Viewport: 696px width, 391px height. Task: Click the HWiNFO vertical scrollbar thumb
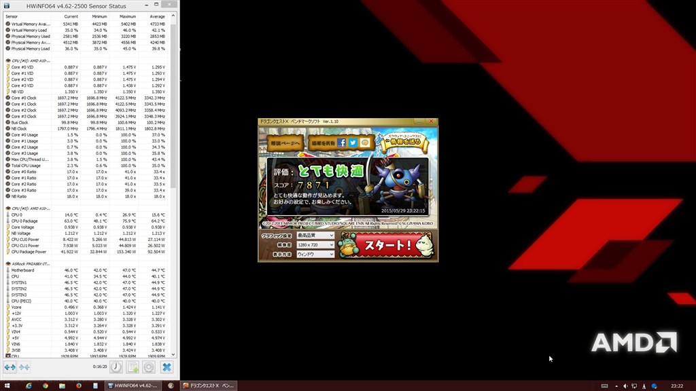point(173,105)
